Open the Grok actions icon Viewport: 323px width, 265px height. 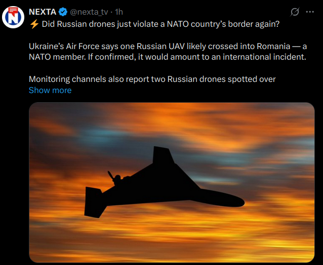tap(294, 12)
